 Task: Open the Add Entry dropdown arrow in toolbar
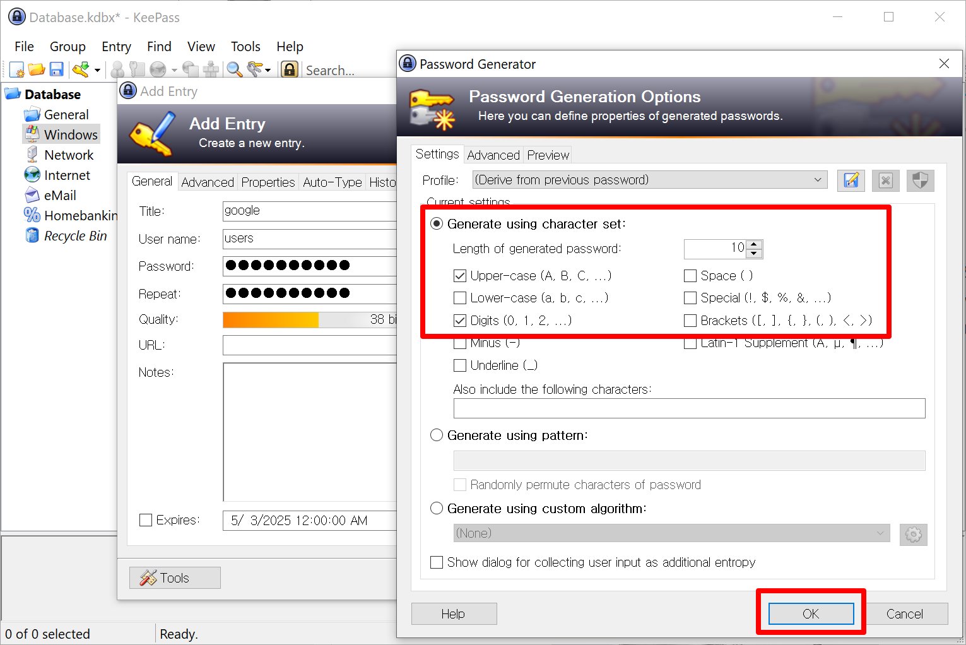coord(97,70)
